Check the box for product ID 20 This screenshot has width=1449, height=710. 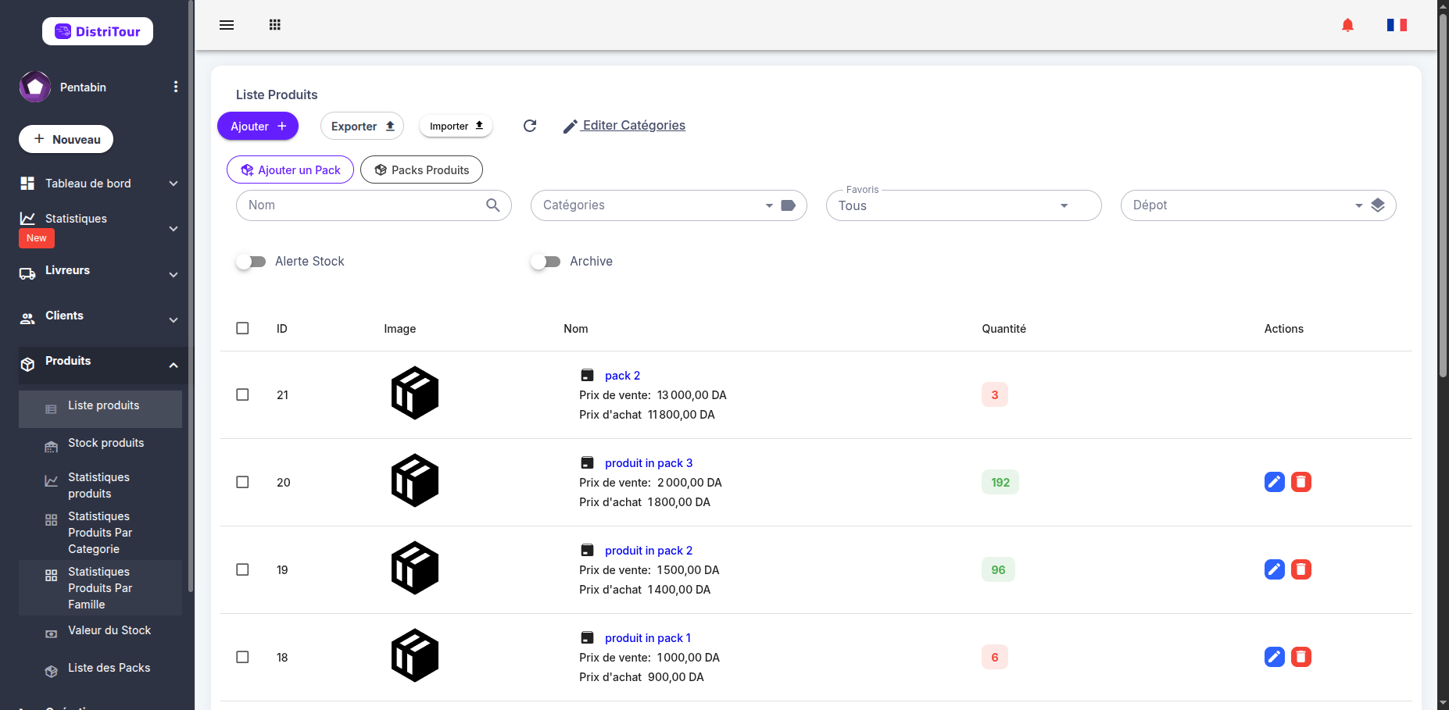(242, 482)
